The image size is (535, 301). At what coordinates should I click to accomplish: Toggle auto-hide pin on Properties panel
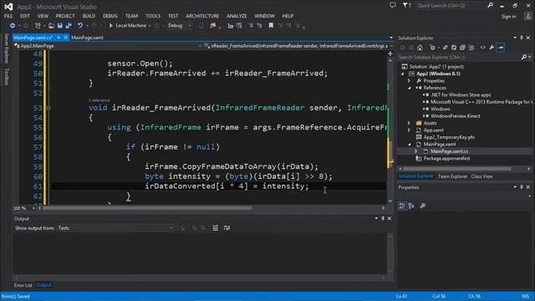[522, 187]
